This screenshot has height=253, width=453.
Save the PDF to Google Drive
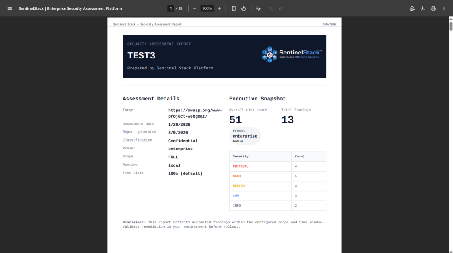point(412,8)
